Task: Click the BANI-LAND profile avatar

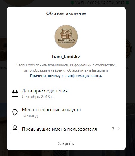Action: (x=66, y=37)
